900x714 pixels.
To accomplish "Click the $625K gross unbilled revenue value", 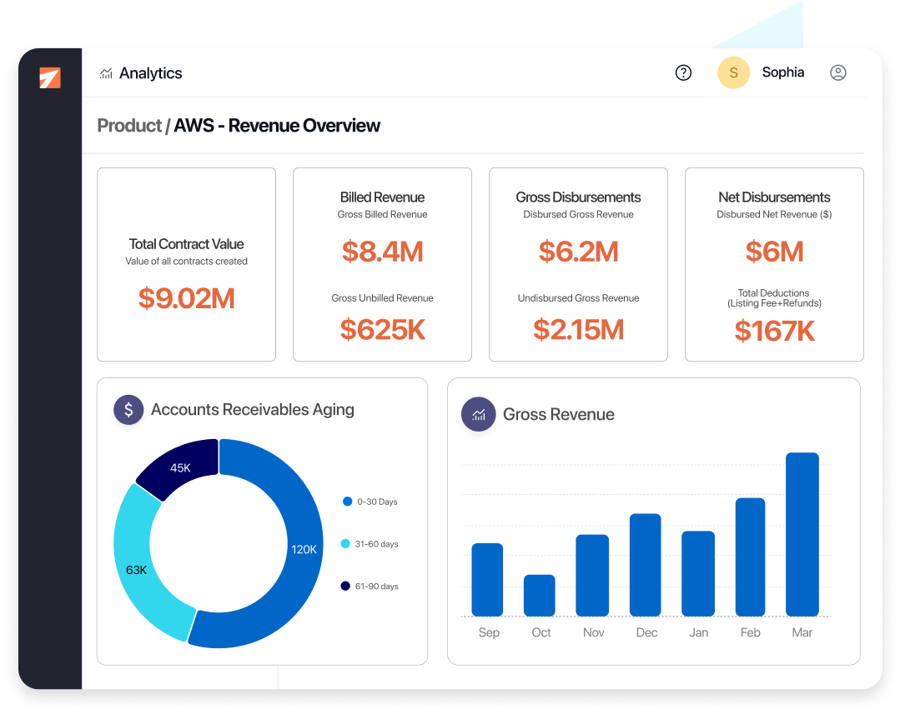I will (382, 330).
